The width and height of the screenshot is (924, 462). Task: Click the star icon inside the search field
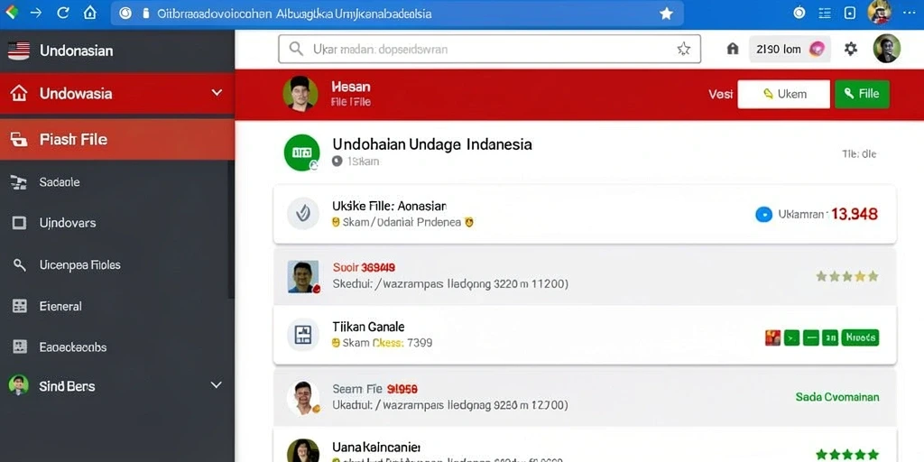click(683, 49)
